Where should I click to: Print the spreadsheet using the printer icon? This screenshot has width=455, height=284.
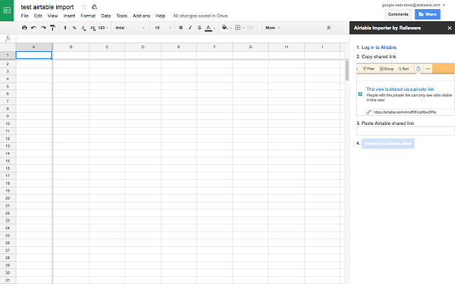coord(24,28)
